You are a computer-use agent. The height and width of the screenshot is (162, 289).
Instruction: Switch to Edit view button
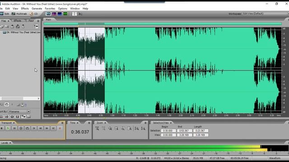tap(5, 14)
